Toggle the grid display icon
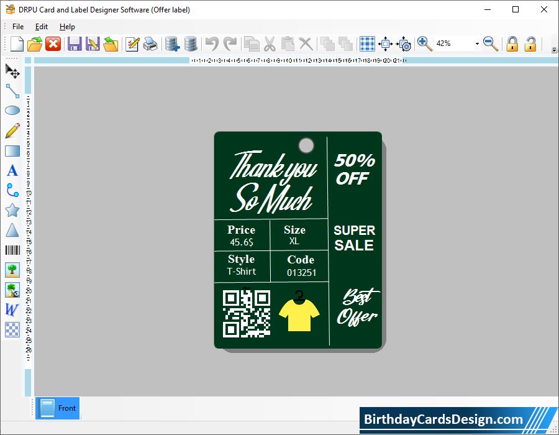This screenshot has height=435, width=559. click(367, 44)
